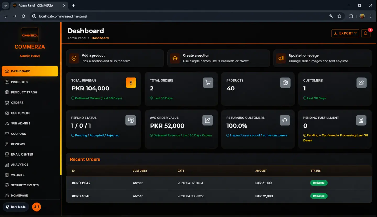Open Analytics in sidebar
This screenshot has width=377, height=217.
[x=30, y=165]
